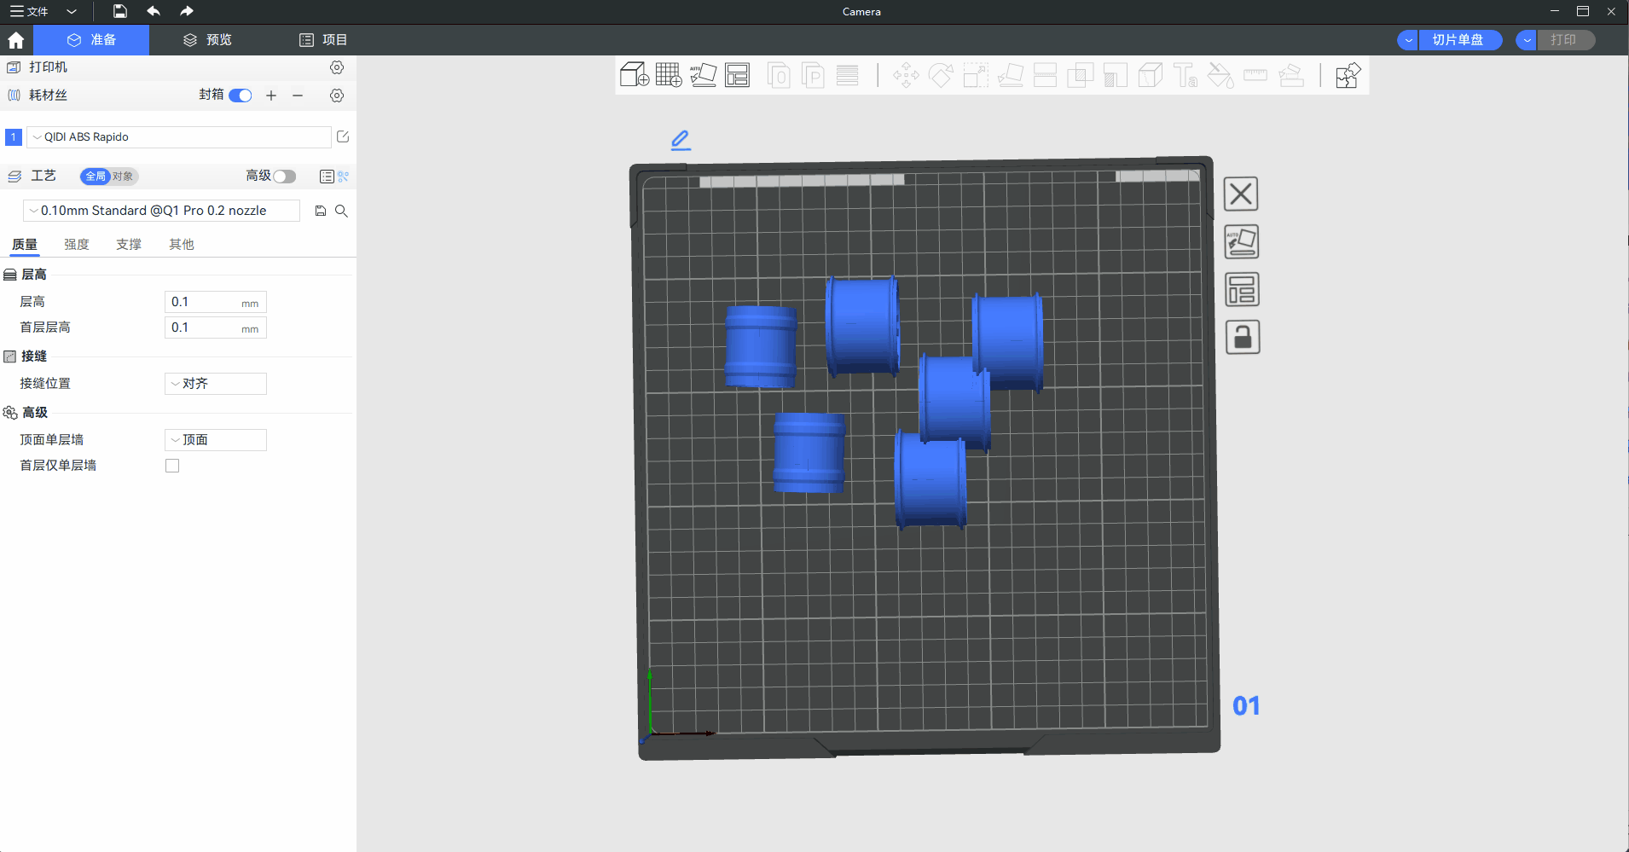The image size is (1629, 852).
Task: Click Auto orient icon in top toolbar
Action: [703, 75]
